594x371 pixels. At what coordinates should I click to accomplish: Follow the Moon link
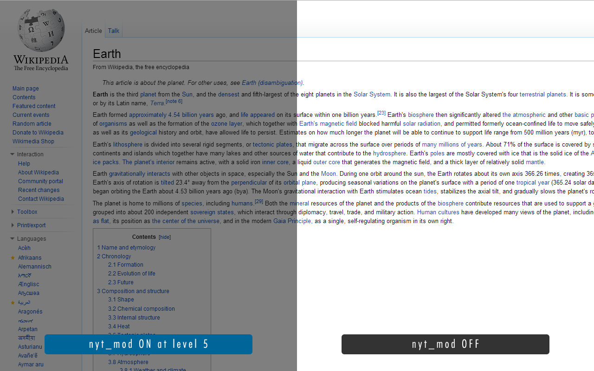pyautogui.click(x=329, y=174)
